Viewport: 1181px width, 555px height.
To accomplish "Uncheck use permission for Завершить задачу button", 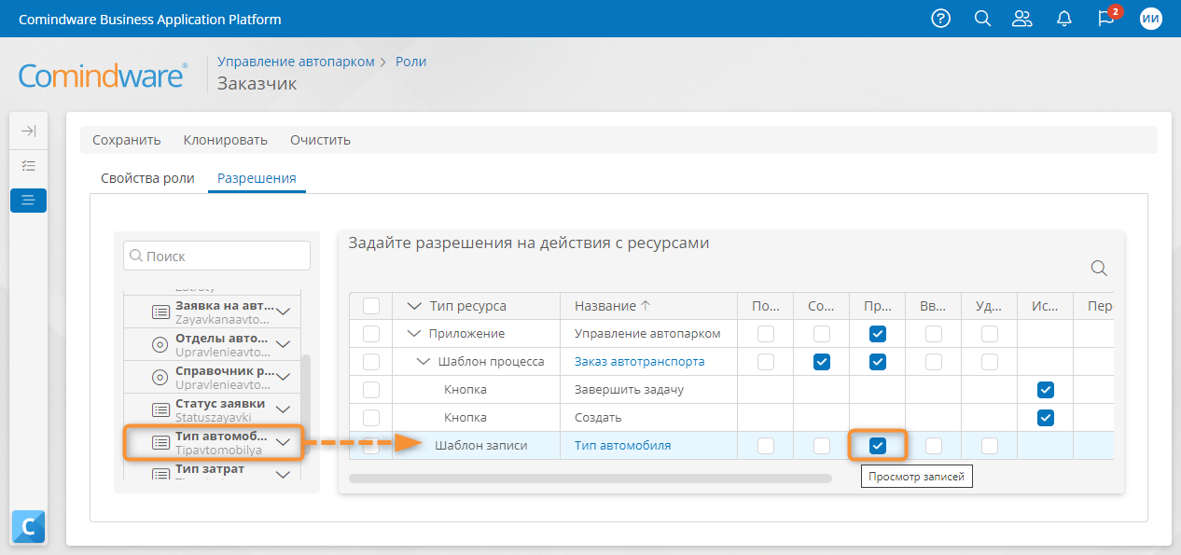I will tap(1046, 390).
